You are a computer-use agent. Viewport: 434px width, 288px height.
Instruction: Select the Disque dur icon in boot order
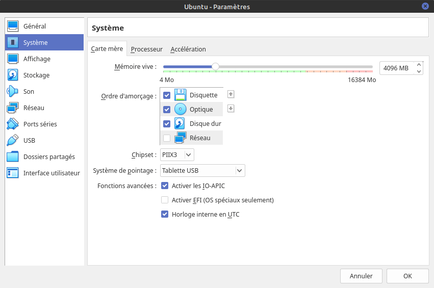tap(180, 123)
